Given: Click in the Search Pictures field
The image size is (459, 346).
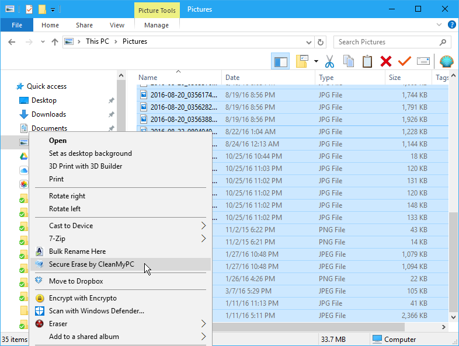Looking at the screenshot, I should pyautogui.click(x=385, y=42).
